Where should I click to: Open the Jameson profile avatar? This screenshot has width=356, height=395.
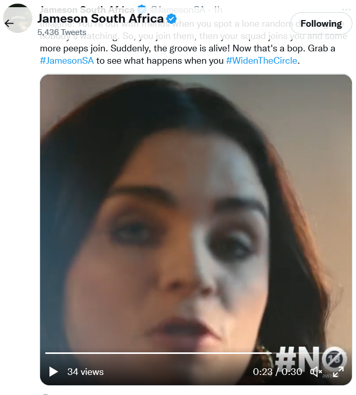click(19, 18)
